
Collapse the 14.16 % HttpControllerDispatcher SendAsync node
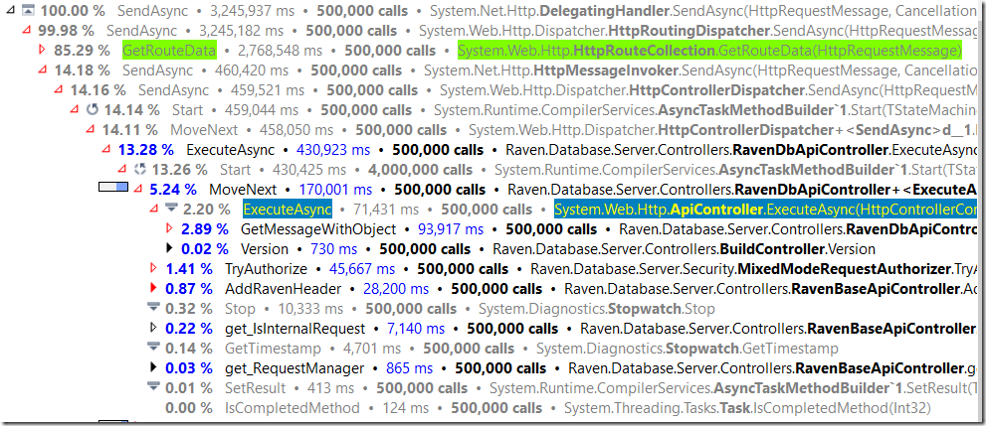pyautogui.click(x=58, y=90)
